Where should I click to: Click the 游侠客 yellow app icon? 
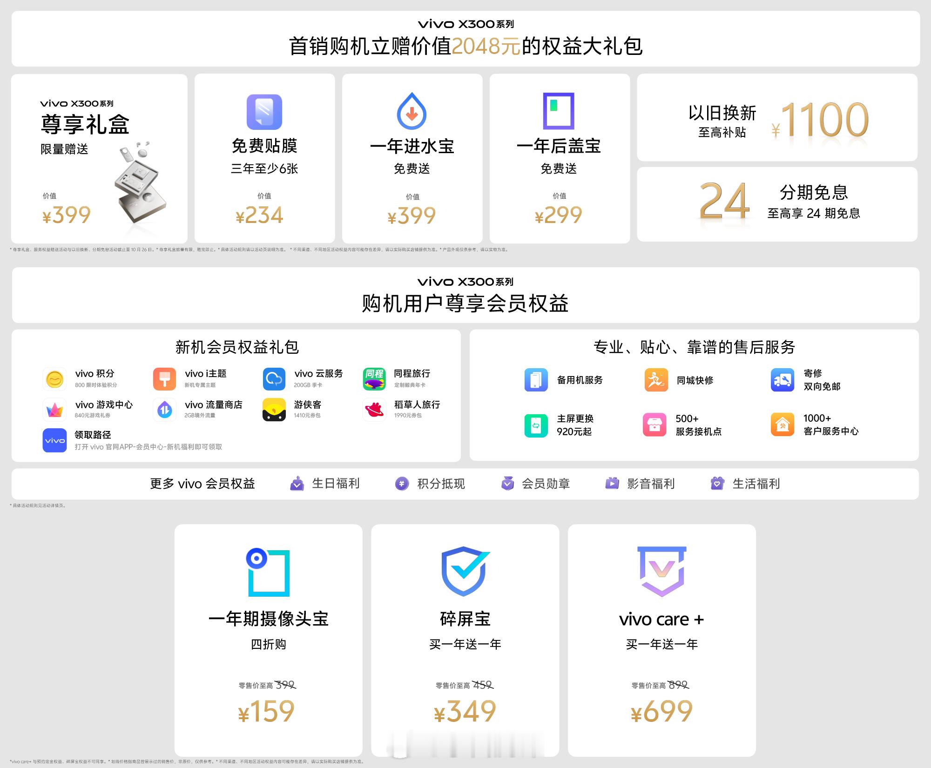point(274,410)
